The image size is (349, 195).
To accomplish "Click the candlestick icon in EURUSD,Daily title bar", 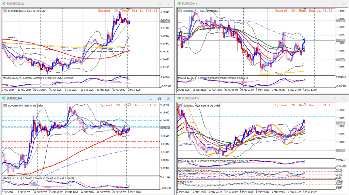I will click(4, 3).
